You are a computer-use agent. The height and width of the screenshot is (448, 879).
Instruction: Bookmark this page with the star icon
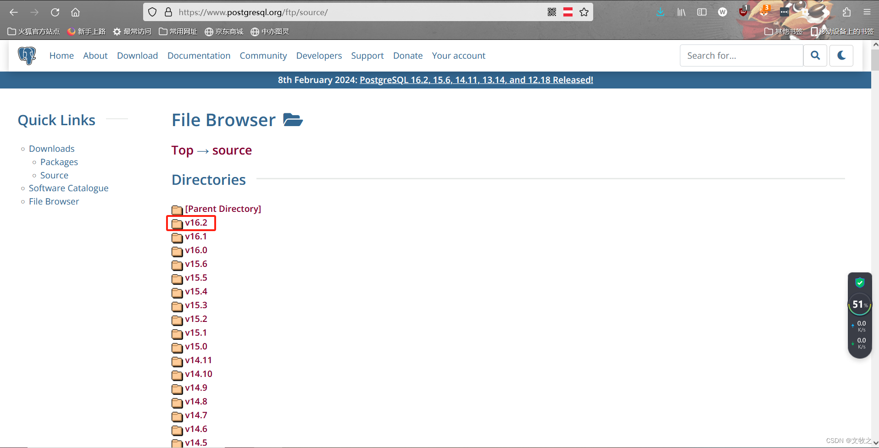[x=584, y=12]
